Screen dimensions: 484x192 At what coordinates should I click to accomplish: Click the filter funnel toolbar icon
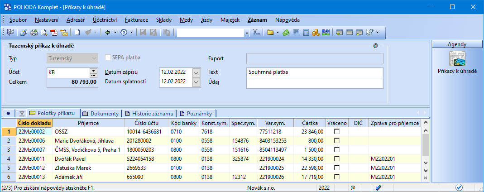[257, 33]
